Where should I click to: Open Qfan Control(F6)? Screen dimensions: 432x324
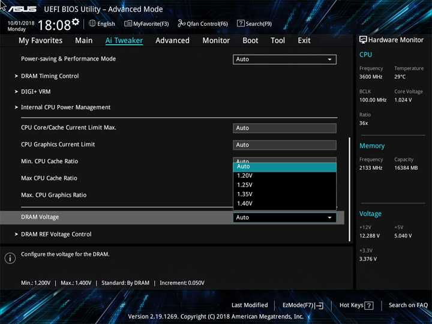click(203, 23)
